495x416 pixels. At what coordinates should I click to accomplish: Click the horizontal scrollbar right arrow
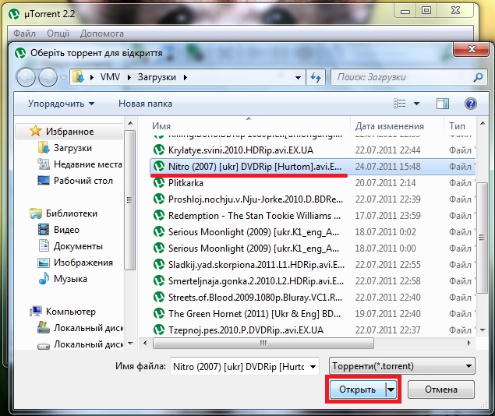pos(468,343)
